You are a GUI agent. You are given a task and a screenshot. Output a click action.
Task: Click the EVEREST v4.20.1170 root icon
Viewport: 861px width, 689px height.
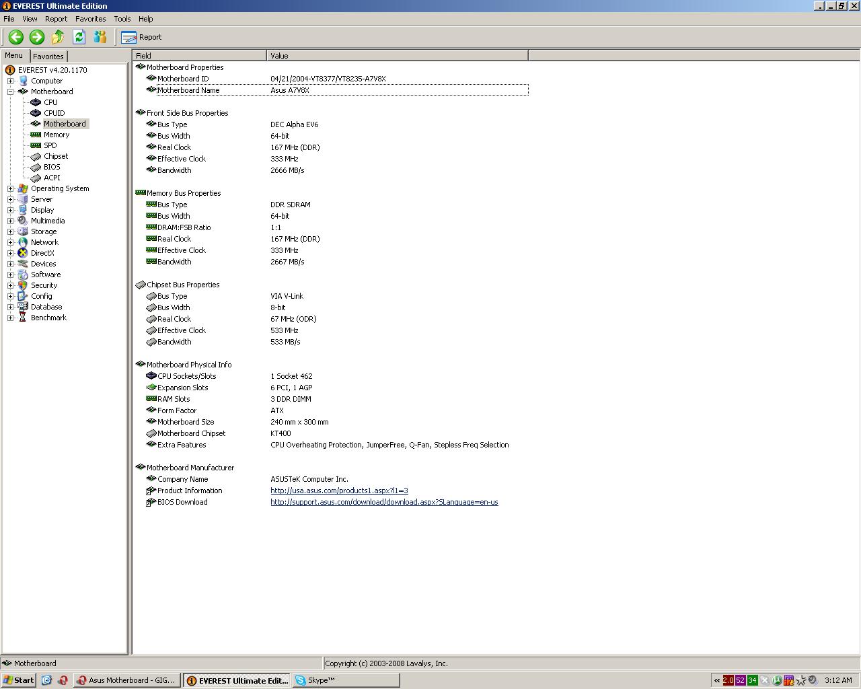click(10, 70)
